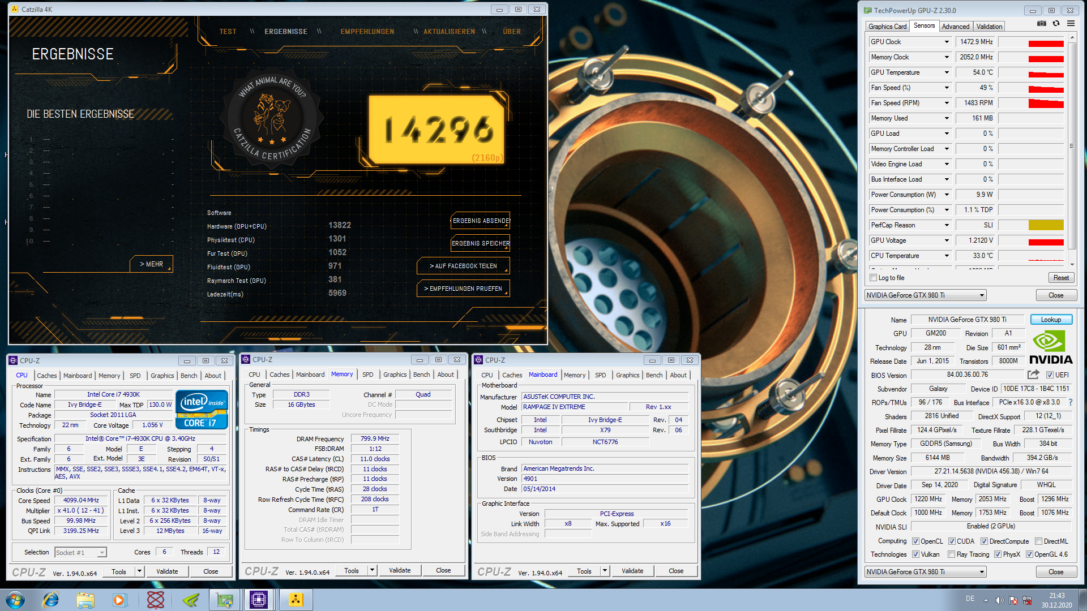Click CPU-Z icon in first window title
The height and width of the screenshot is (611, 1087).
point(12,360)
